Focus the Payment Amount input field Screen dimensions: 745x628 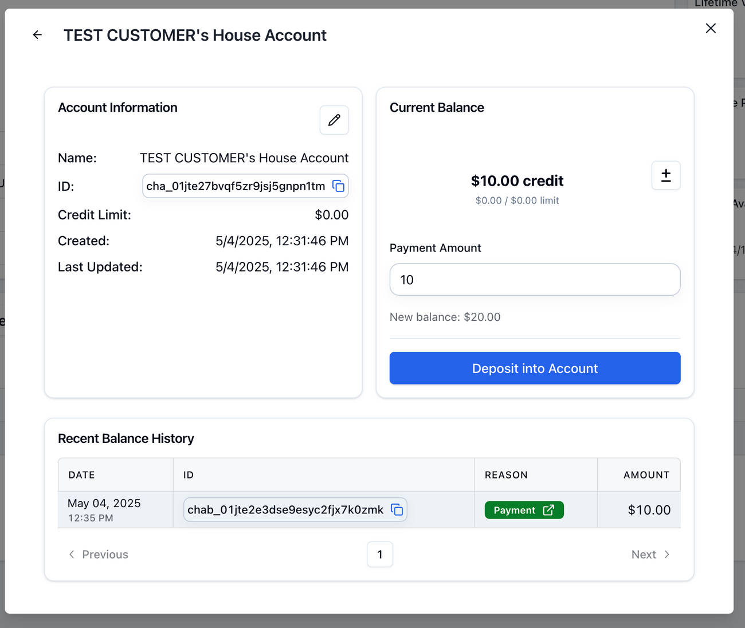535,280
